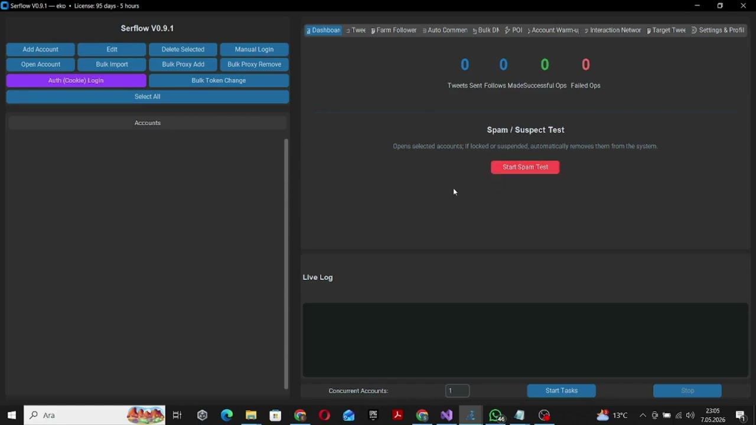The width and height of the screenshot is (756, 425).
Task: Click inside the Live Log box
Action: (x=525, y=340)
